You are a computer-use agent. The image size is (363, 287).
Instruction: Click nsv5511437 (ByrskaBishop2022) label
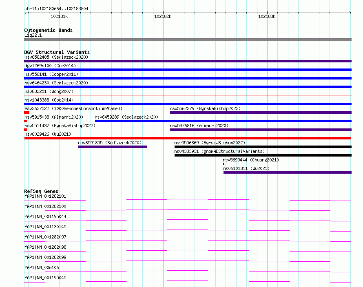coord(60,126)
